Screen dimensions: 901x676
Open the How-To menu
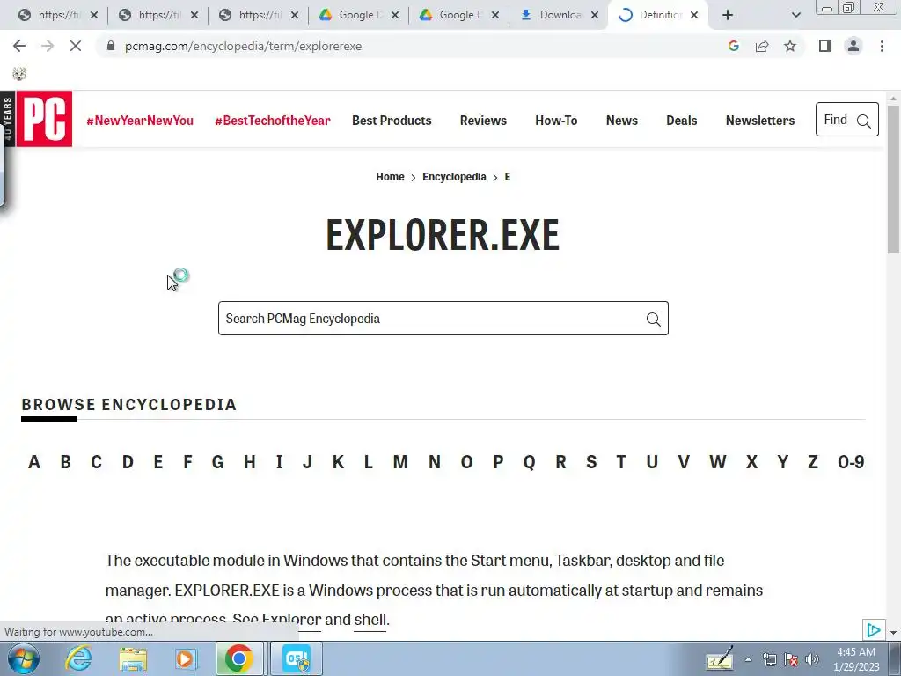[x=556, y=120]
